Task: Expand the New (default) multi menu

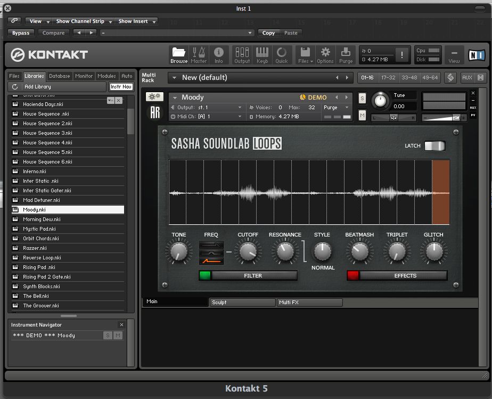Action: click(174, 78)
